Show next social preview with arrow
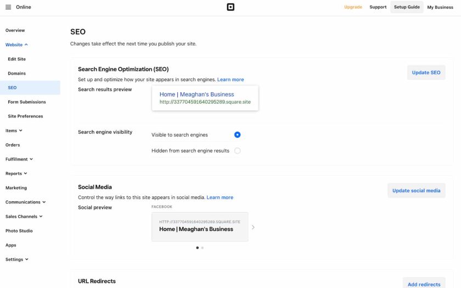 253,227
